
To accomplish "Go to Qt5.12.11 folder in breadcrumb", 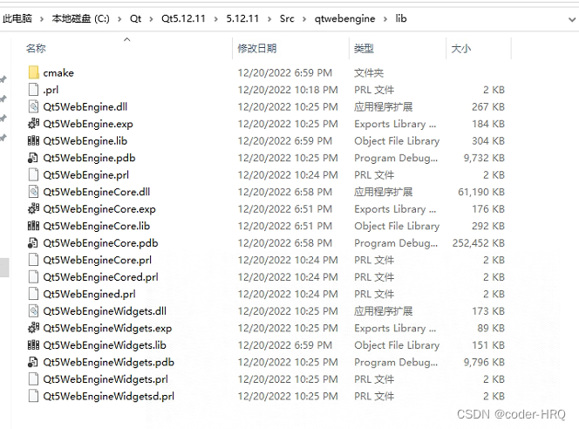I will pyautogui.click(x=183, y=18).
